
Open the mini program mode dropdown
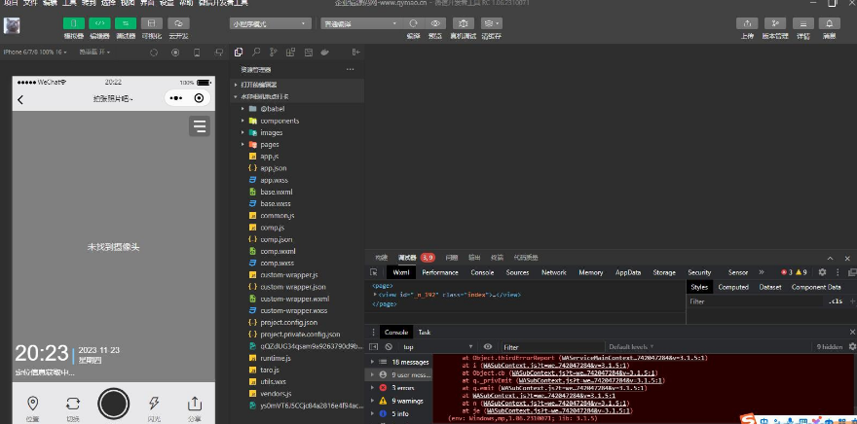[x=270, y=22]
